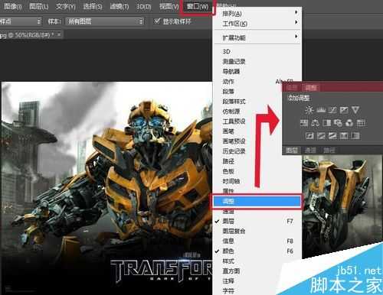Open the 图层(L) menu
The height and width of the screenshot is (295, 383).
pos(38,6)
